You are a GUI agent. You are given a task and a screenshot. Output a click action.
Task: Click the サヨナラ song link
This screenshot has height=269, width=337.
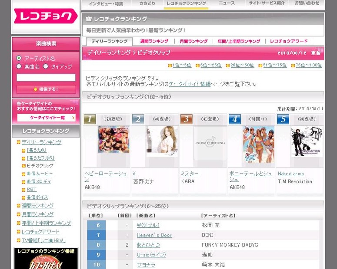[146, 265]
